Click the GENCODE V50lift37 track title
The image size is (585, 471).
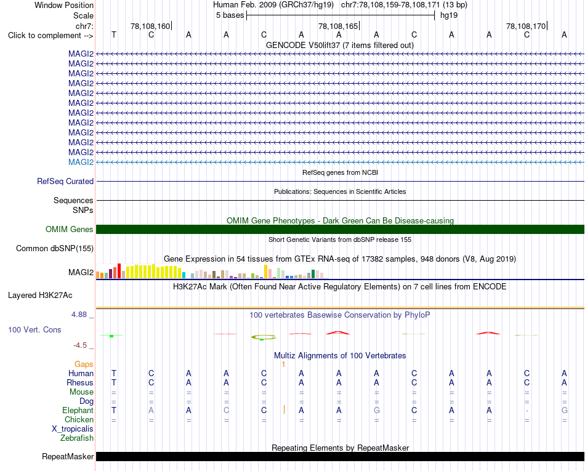[339, 46]
